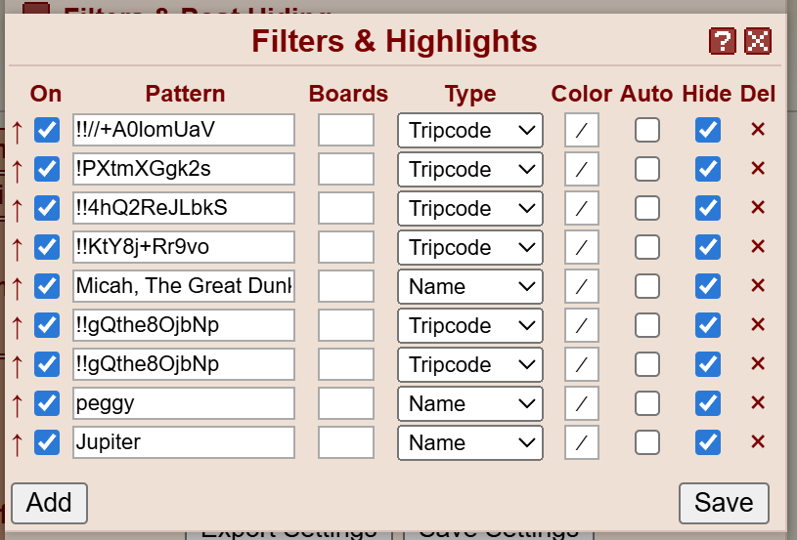Tick the Auto box for the Jupiter filter
The image size is (797, 540).
point(647,442)
